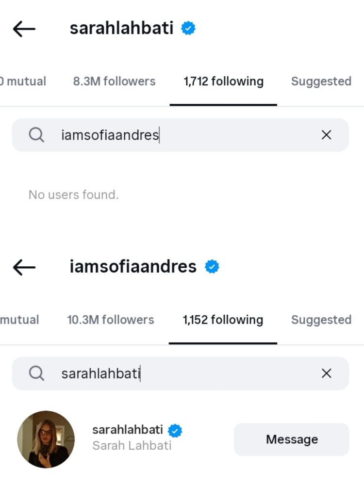Tap back arrow beside iamsofiaandres title

24,267
